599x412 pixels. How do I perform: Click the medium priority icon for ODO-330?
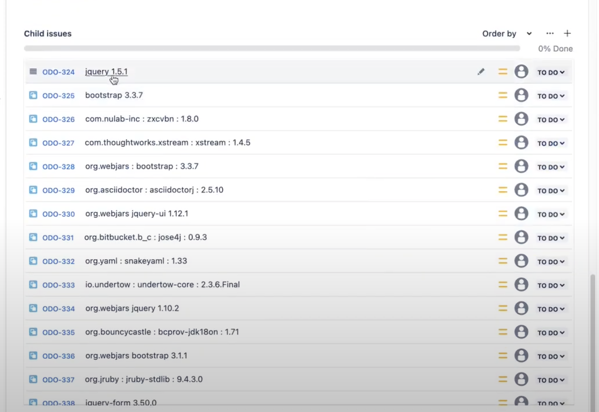pos(503,214)
